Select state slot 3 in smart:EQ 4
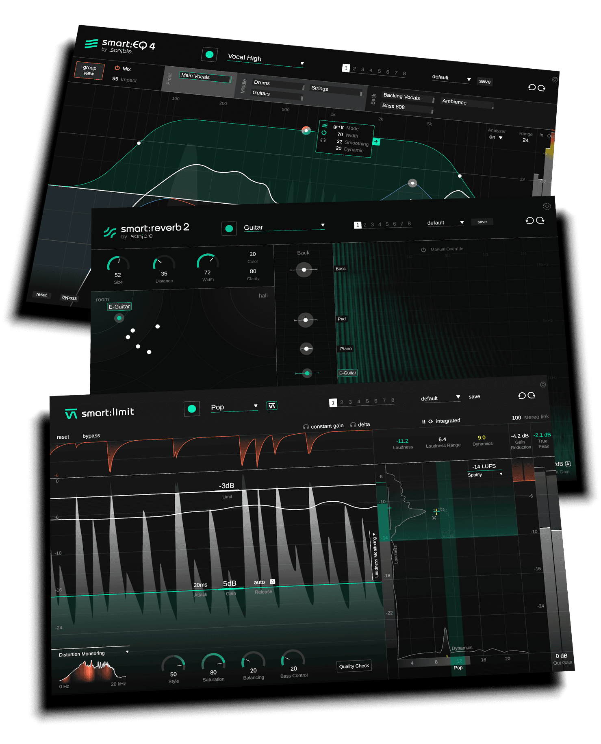Image resolution: width=601 pixels, height=744 pixels. click(x=362, y=70)
